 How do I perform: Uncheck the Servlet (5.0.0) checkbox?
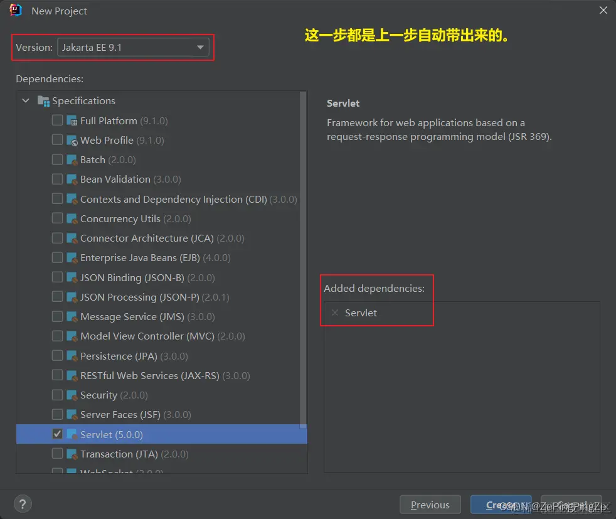tap(57, 434)
